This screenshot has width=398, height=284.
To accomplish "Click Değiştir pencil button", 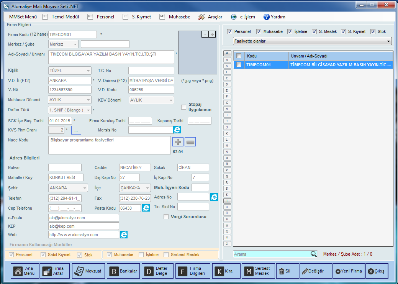I will [316, 271].
